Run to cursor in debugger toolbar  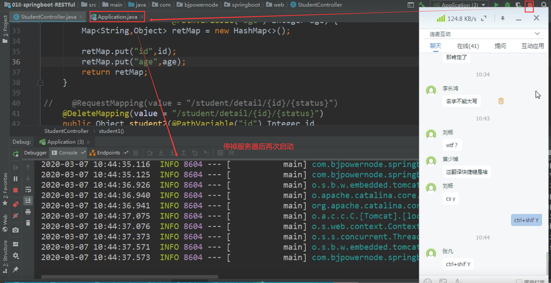click(207, 153)
